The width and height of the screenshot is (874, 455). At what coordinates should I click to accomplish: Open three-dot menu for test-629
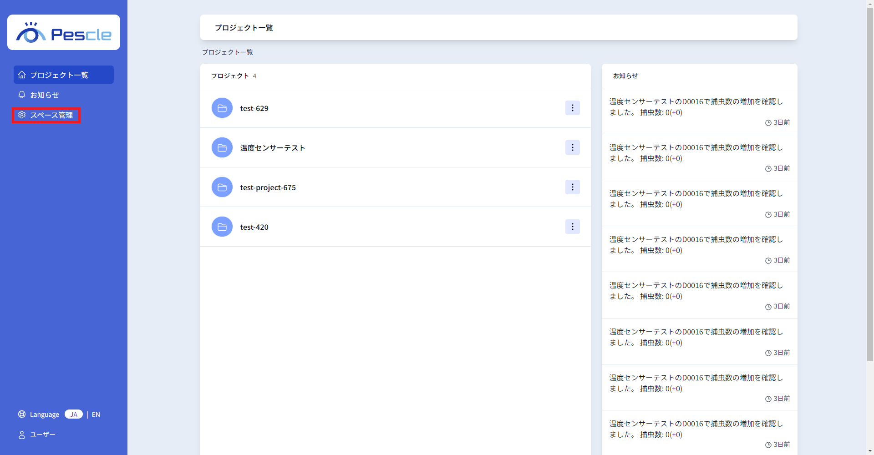coord(572,108)
